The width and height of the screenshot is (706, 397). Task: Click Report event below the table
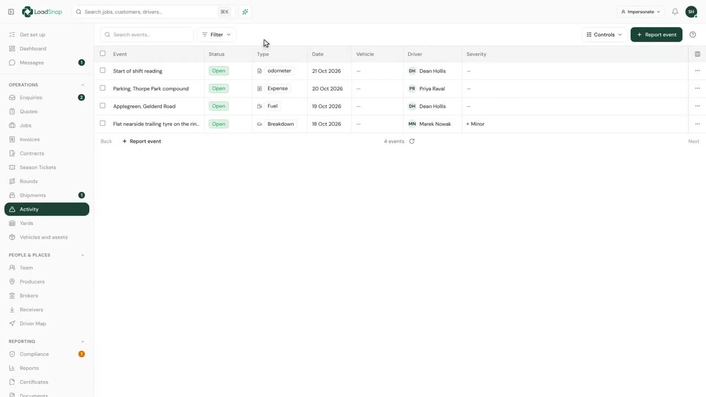click(142, 141)
